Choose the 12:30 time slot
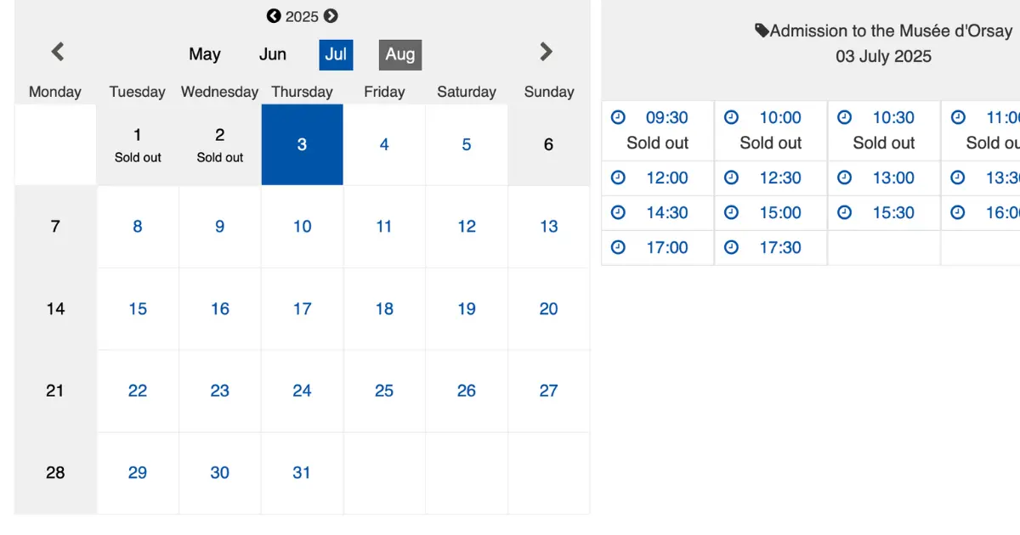 coord(771,178)
